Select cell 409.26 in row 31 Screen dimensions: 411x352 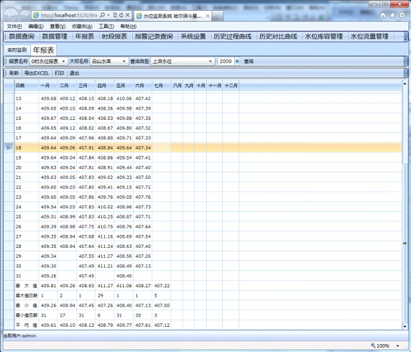48,276
